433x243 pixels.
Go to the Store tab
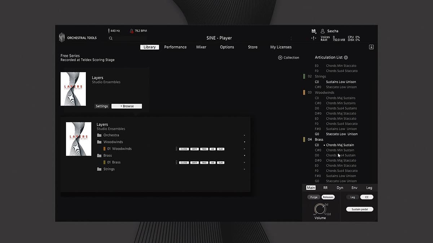253,47
